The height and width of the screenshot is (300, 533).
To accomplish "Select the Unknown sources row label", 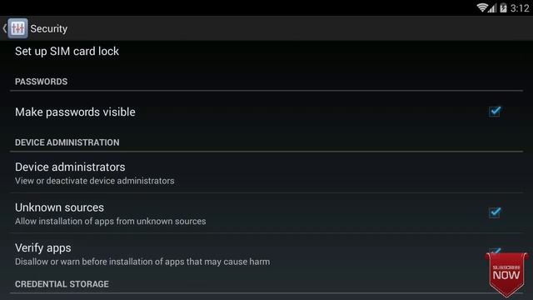I will 59,207.
